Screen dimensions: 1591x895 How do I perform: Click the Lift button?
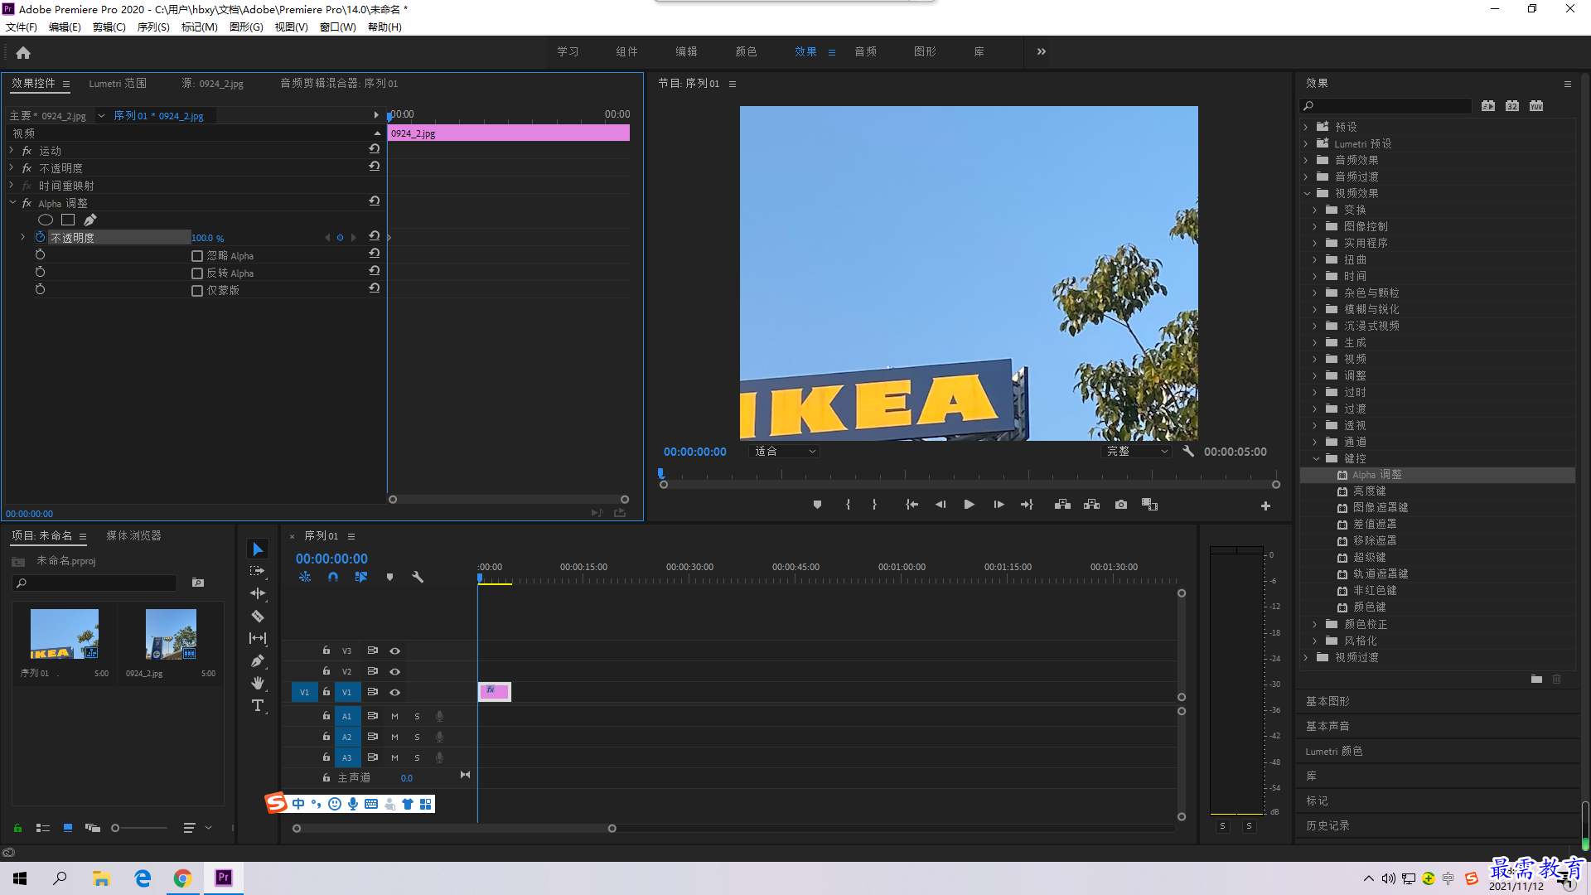(x=1062, y=505)
